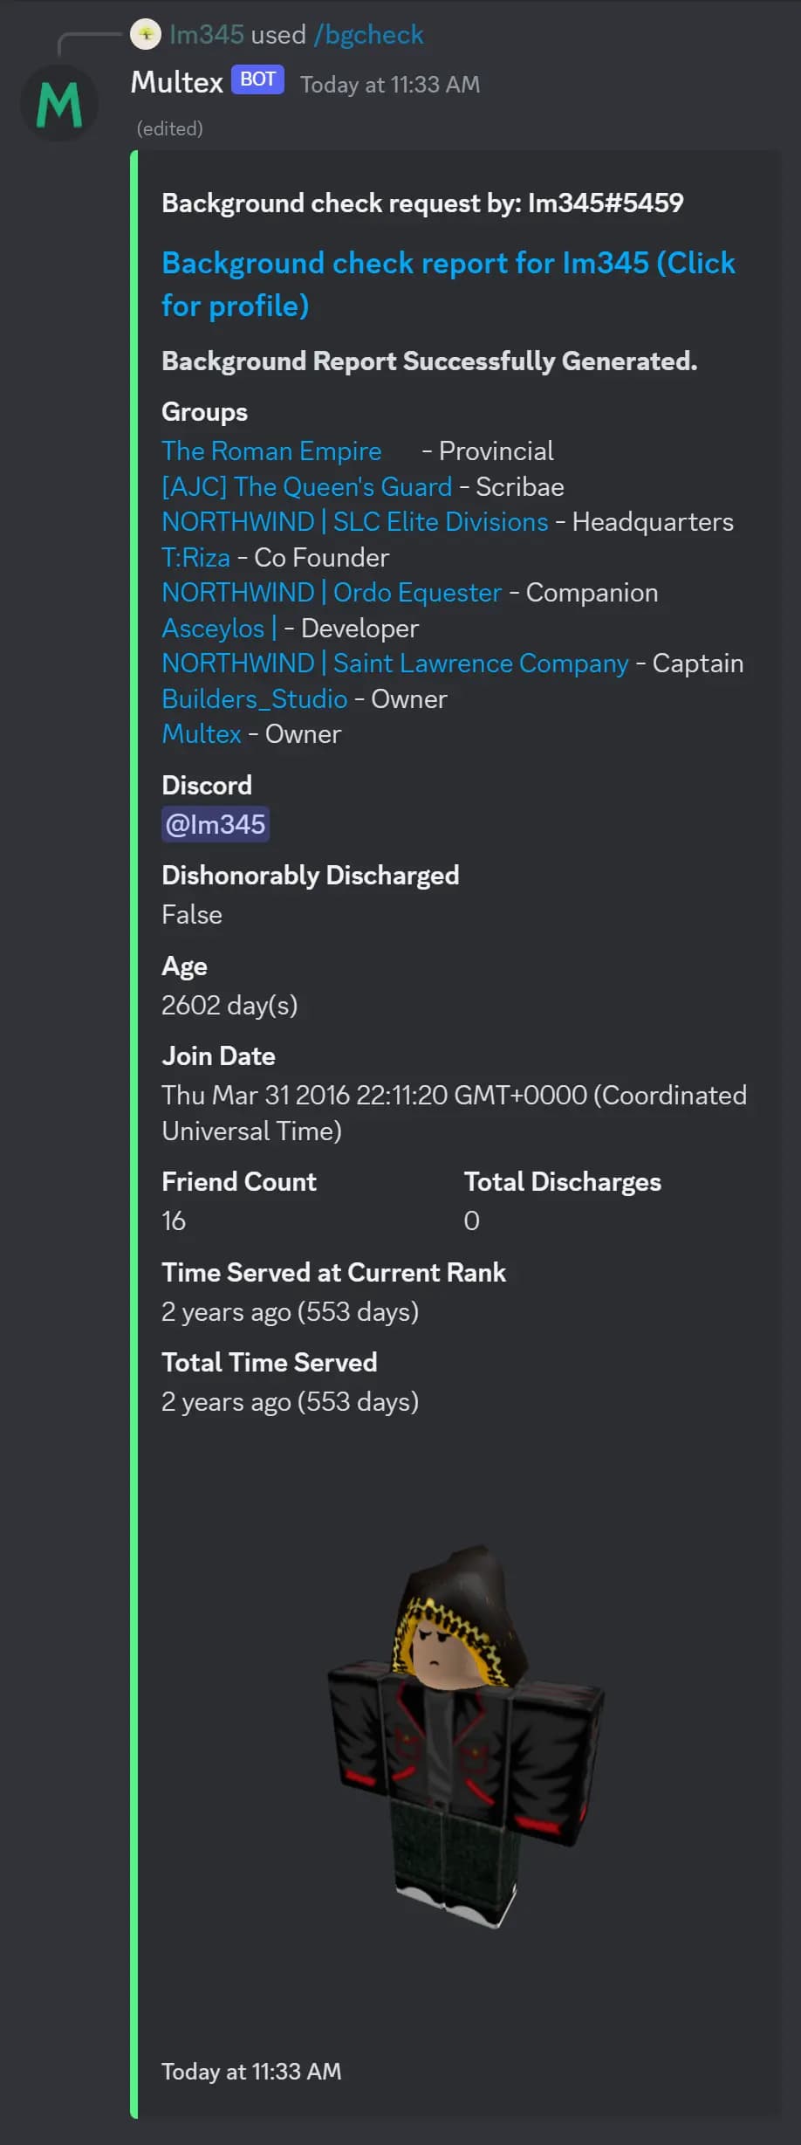The height and width of the screenshot is (2145, 801).
Task: Open the [AJC] The Queen's Guard group link
Action: [306, 486]
